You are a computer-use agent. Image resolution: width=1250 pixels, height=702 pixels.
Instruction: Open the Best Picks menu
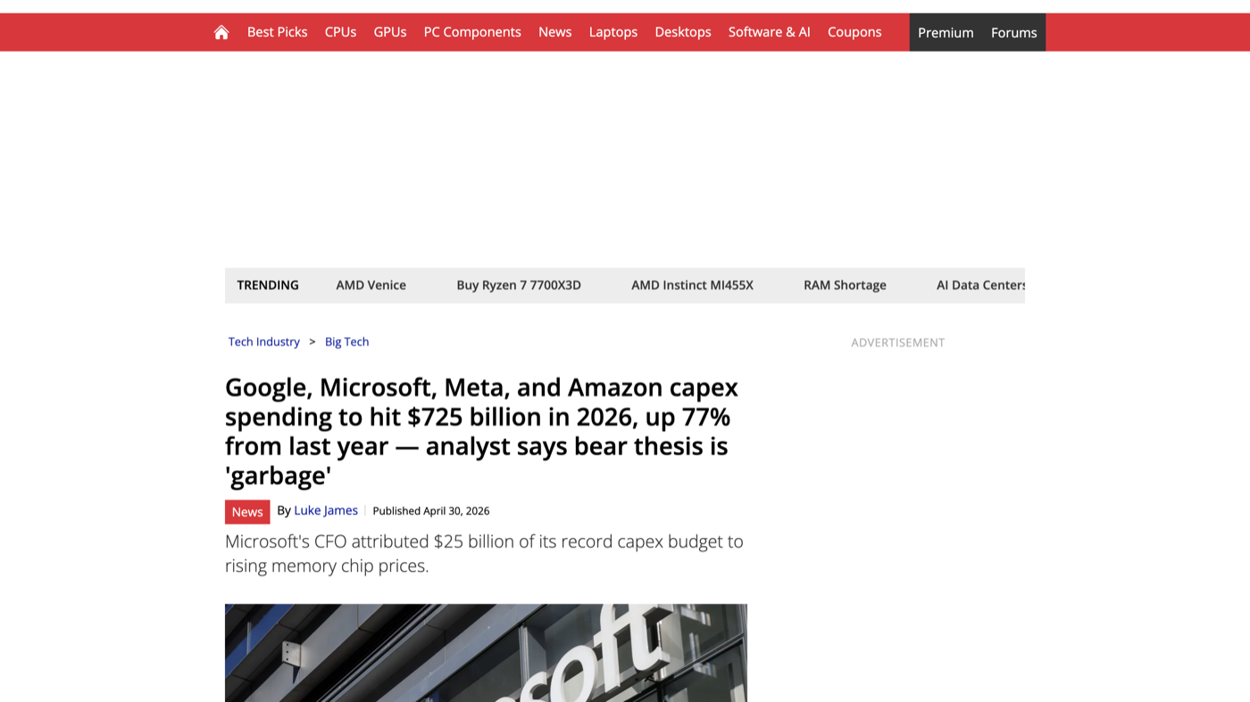(277, 32)
